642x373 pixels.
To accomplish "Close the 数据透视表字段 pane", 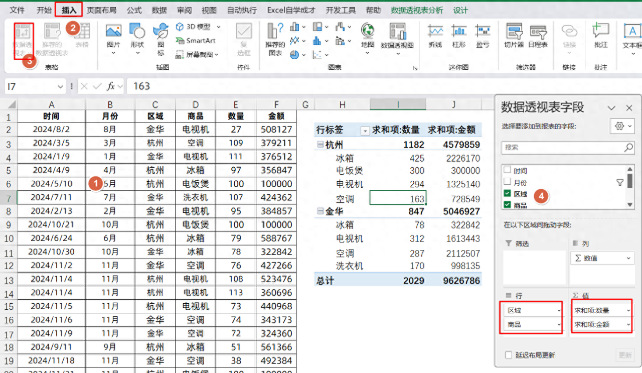I will [629, 108].
